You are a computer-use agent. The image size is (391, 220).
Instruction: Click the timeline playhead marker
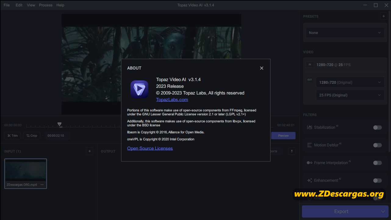(x=60, y=124)
